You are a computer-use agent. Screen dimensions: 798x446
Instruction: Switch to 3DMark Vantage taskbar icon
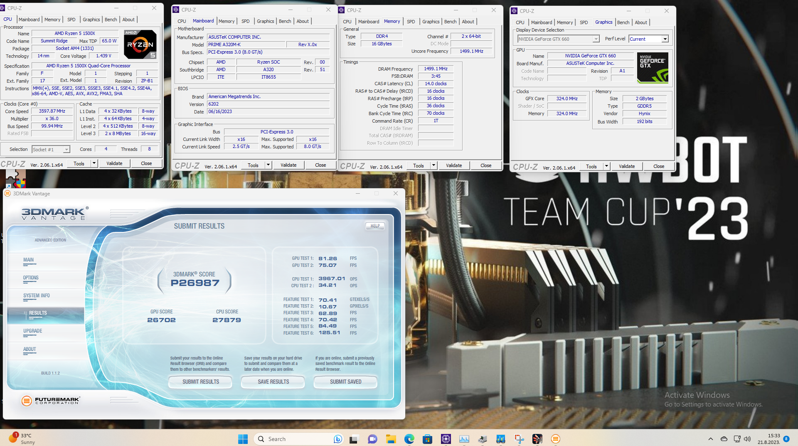(x=556, y=439)
